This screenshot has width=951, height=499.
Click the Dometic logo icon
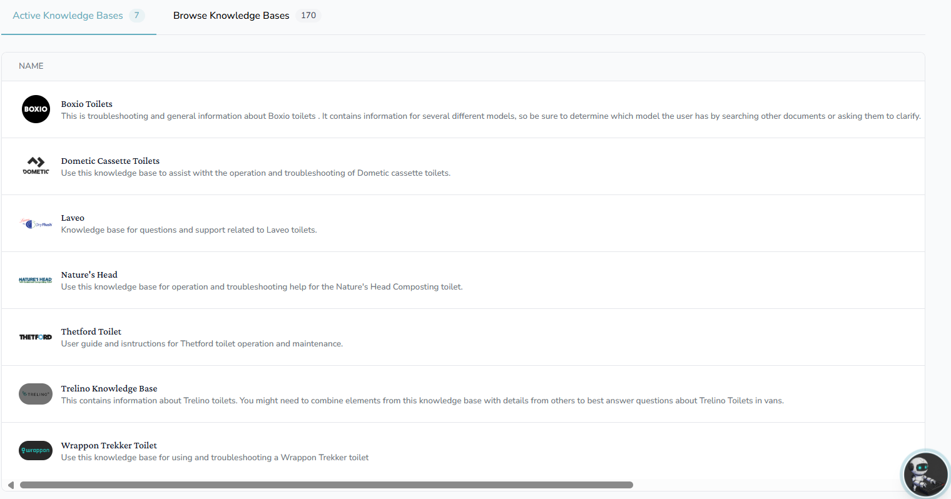pyautogui.click(x=36, y=166)
